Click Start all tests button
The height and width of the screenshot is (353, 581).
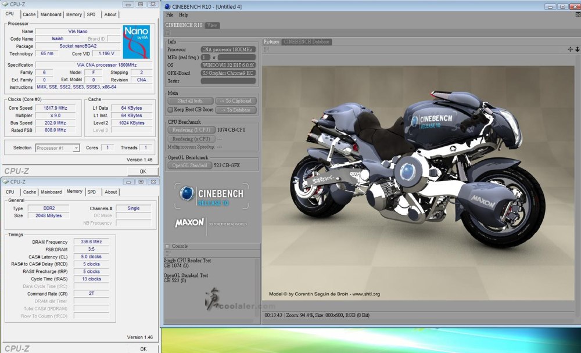click(191, 101)
